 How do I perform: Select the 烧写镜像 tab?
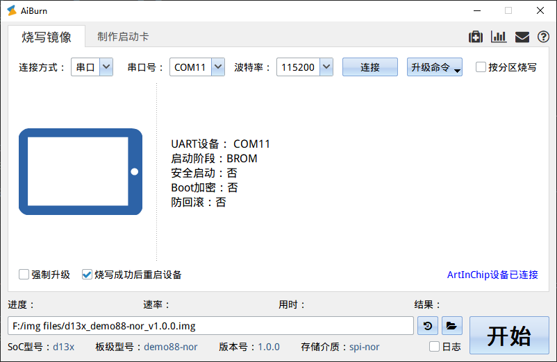[46, 37]
